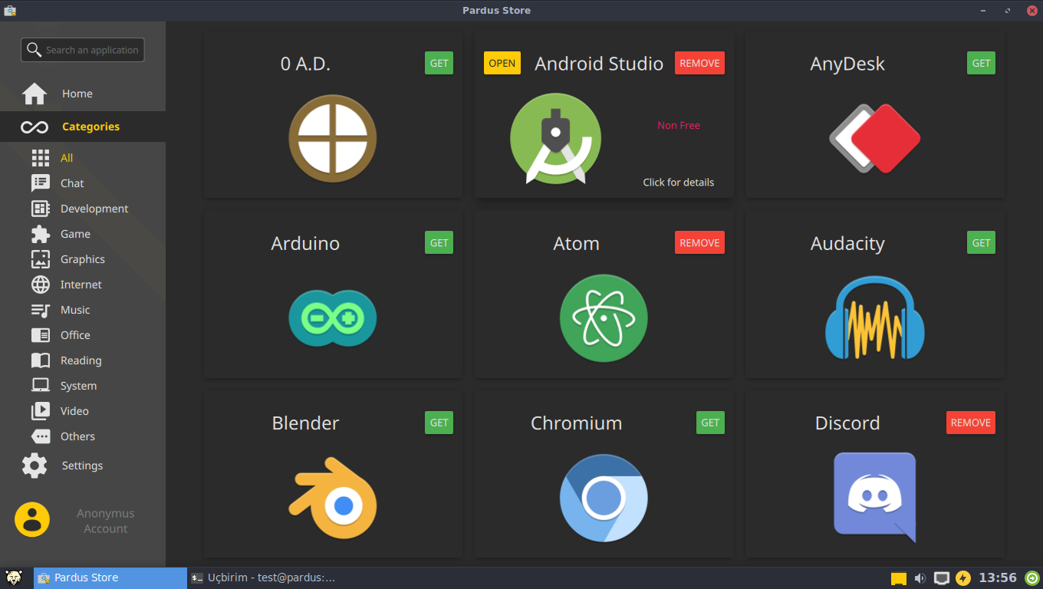Get the Chromium application

(711, 423)
